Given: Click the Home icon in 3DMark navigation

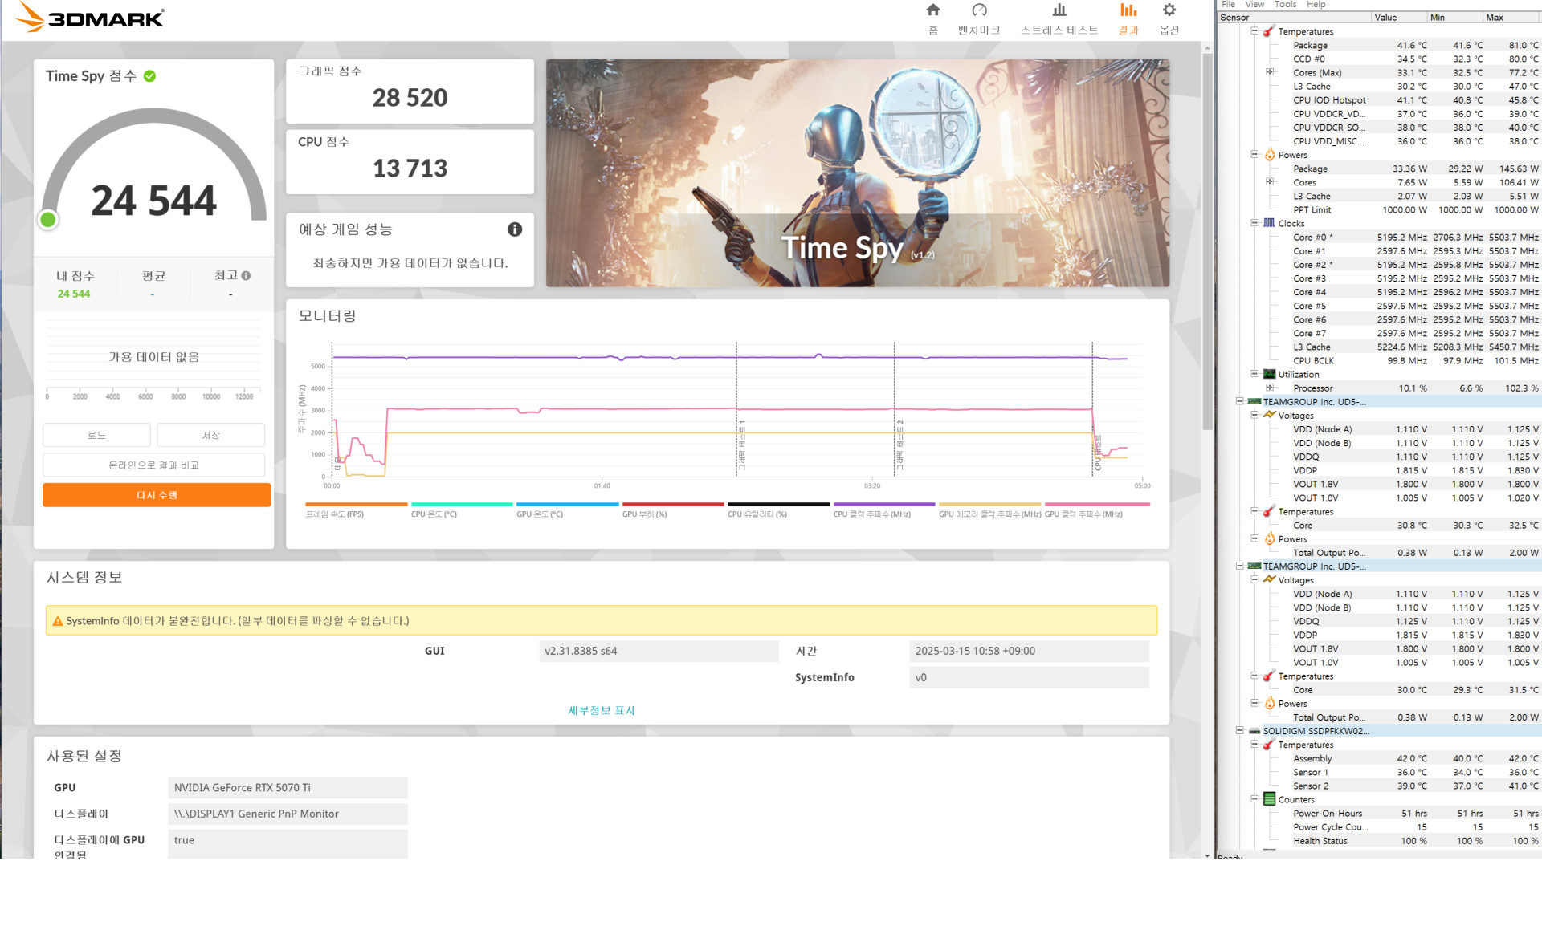Looking at the screenshot, I should pos(932,10).
